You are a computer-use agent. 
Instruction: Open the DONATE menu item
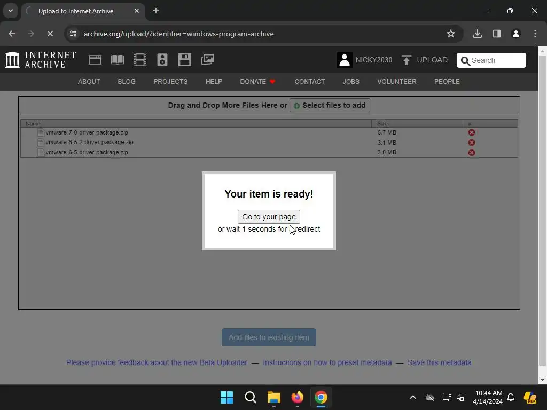(258, 82)
